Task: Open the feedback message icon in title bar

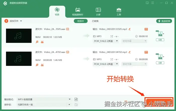Action: pyautogui.click(x=147, y=3)
